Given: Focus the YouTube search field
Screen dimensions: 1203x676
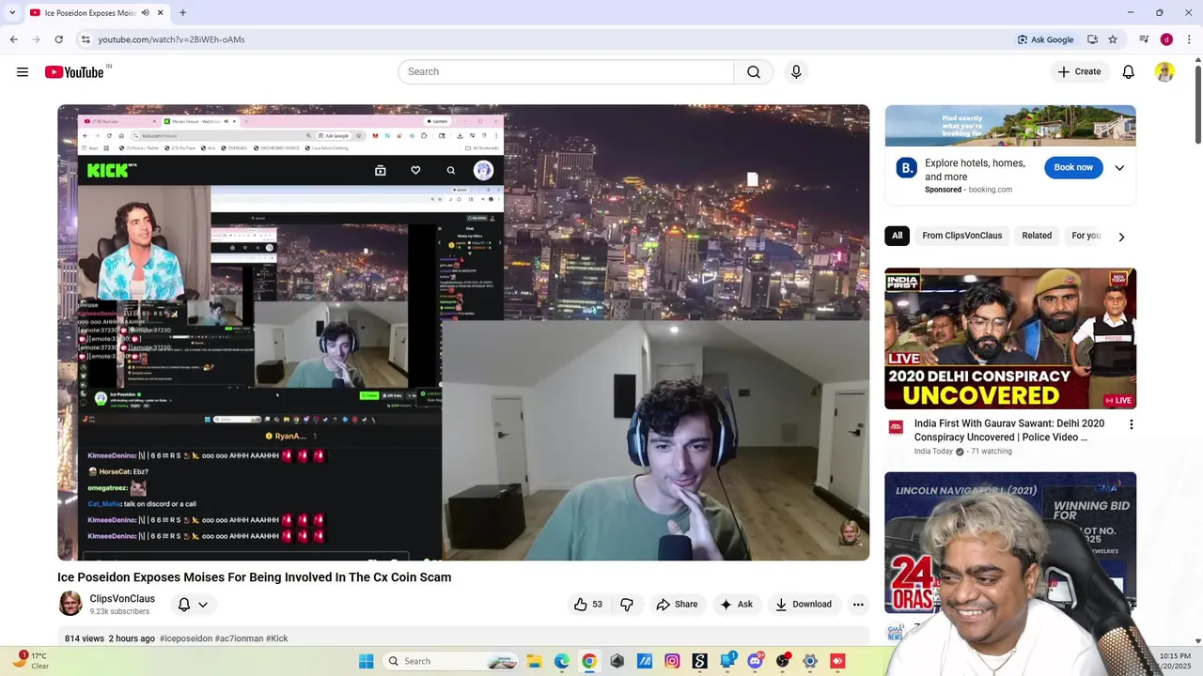Looking at the screenshot, I should pos(566,72).
